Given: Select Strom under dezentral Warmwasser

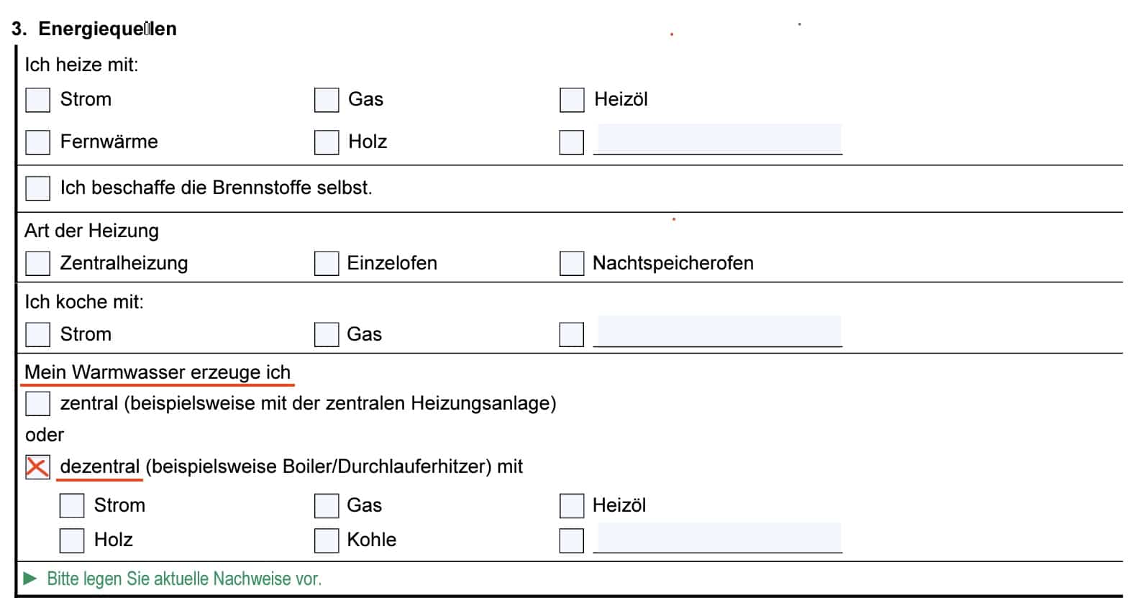Looking at the screenshot, I should point(72,506).
